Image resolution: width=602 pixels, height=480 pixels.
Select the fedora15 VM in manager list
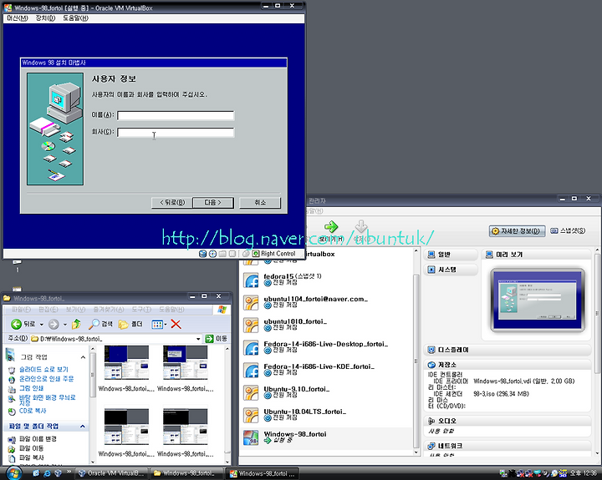pos(326,280)
